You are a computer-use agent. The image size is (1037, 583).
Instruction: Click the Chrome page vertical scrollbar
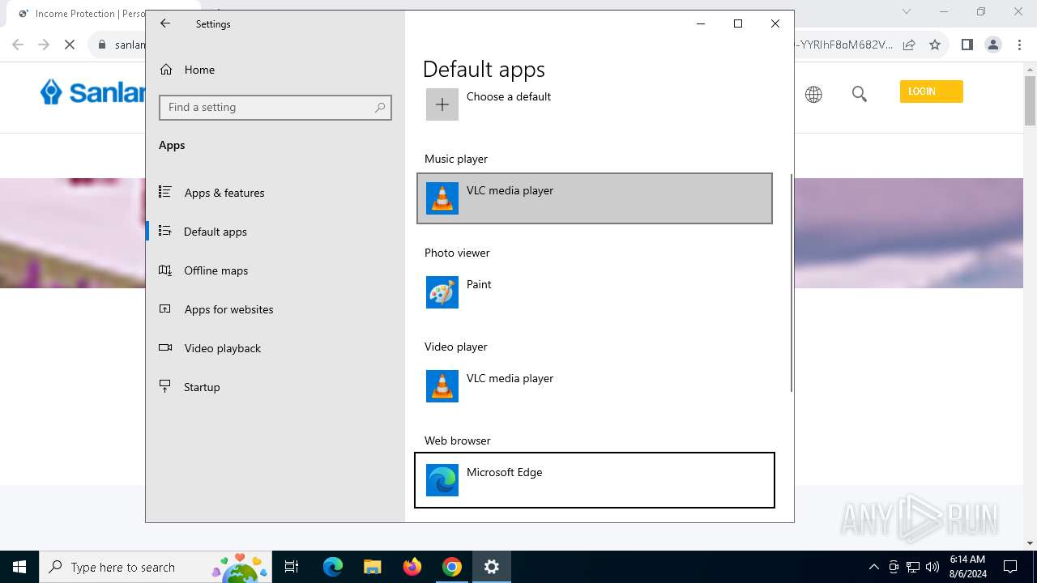[x=1030, y=101]
